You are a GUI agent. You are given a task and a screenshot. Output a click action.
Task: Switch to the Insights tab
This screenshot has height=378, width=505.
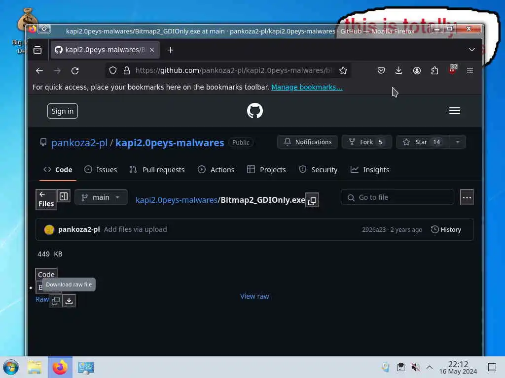click(370, 170)
